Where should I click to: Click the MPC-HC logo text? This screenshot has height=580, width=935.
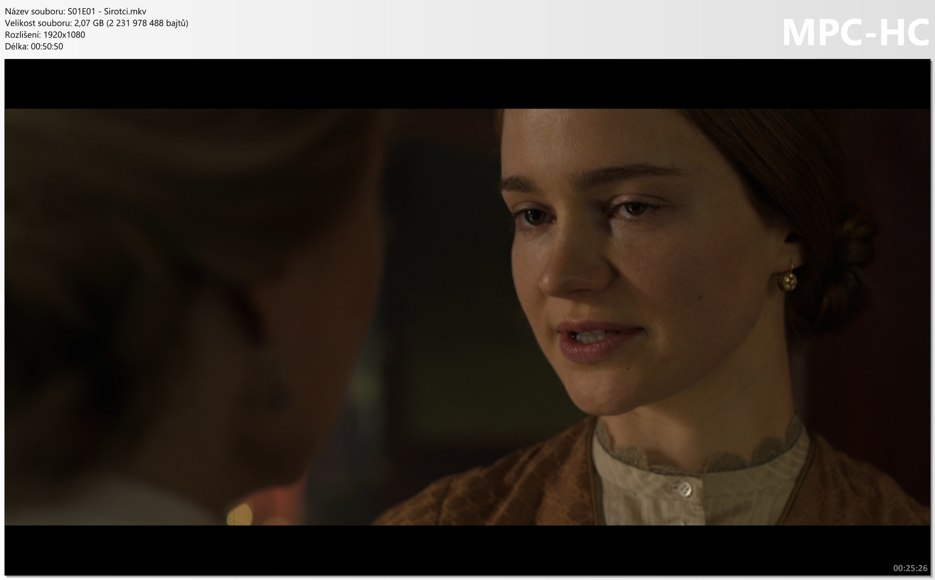click(855, 33)
